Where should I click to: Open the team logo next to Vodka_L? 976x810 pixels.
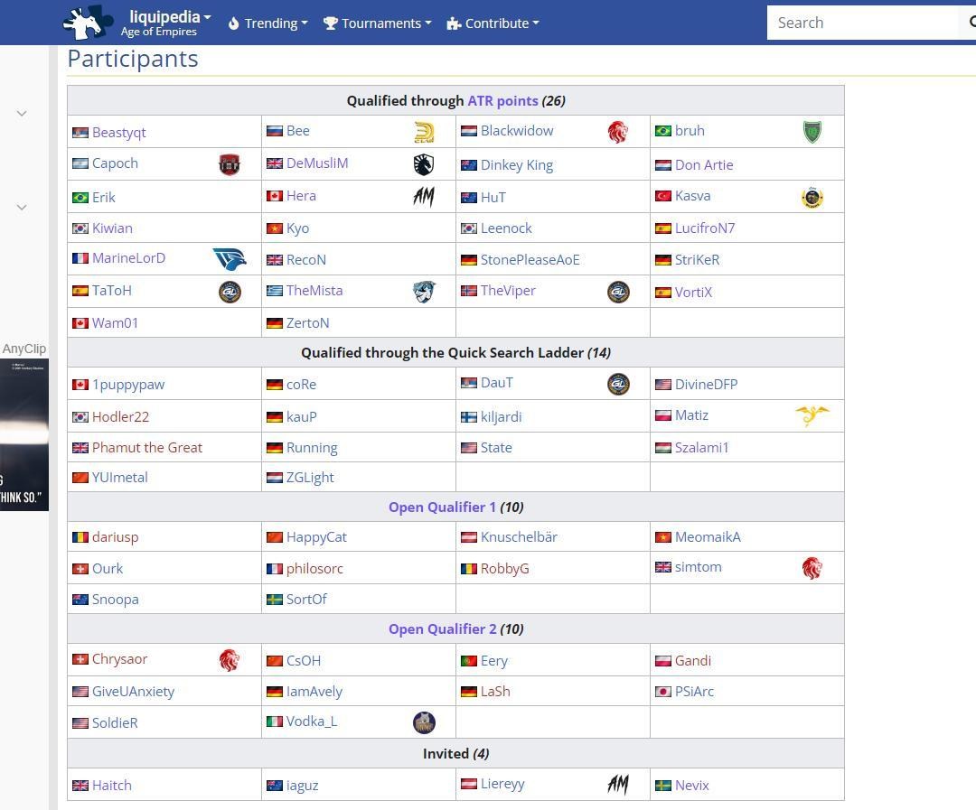(424, 722)
